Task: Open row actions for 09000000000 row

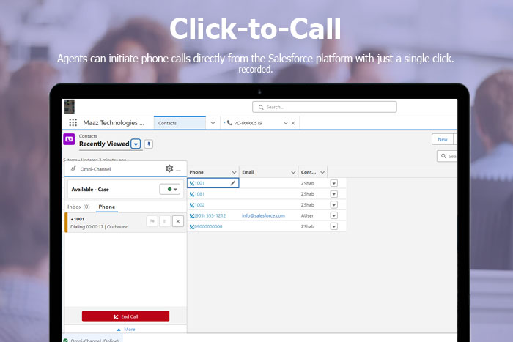Action: (x=333, y=226)
